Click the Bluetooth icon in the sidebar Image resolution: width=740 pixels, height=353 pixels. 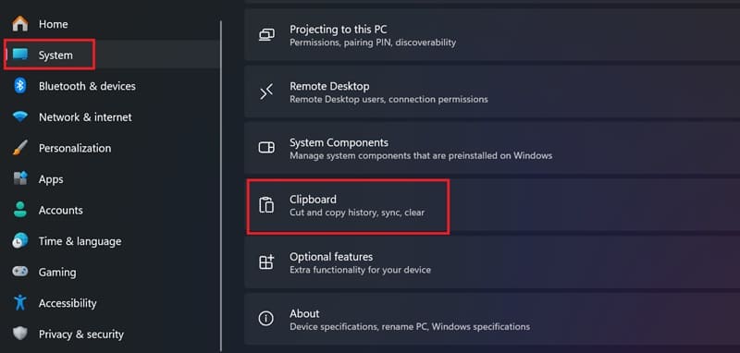[19, 86]
